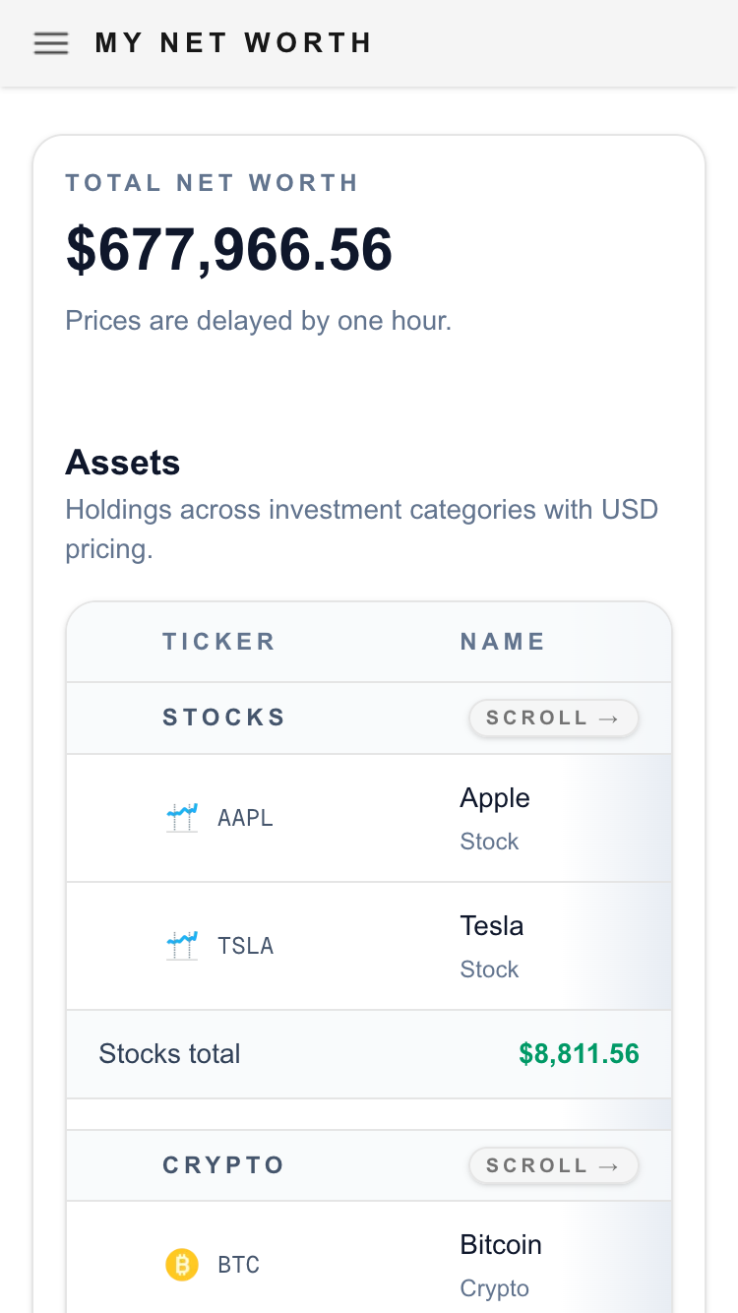Image resolution: width=738 pixels, height=1313 pixels.
Task: Open the hamburger menu
Action: tap(51, 43)
